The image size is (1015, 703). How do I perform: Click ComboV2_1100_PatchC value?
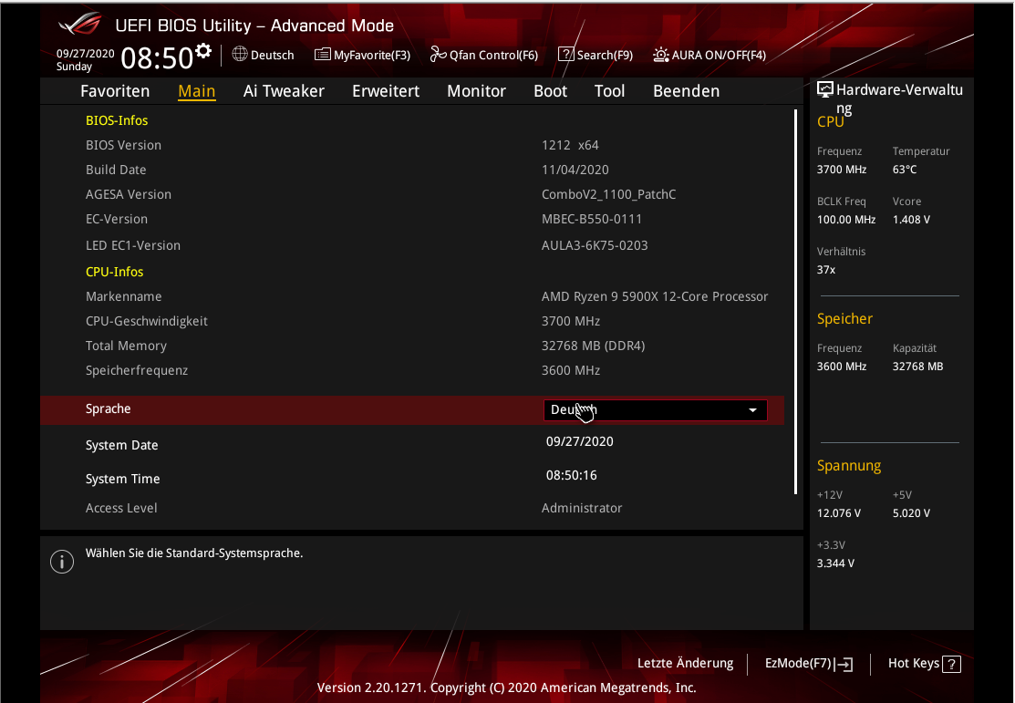(608, 194)
